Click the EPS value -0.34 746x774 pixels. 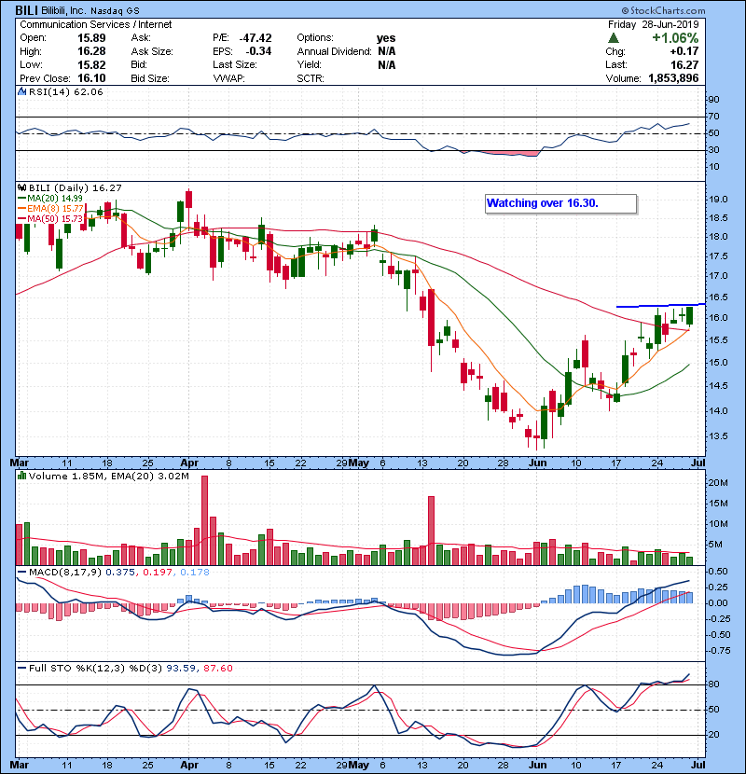pos(258,51)
